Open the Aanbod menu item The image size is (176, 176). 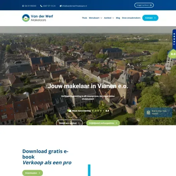[x=108, y=18]
